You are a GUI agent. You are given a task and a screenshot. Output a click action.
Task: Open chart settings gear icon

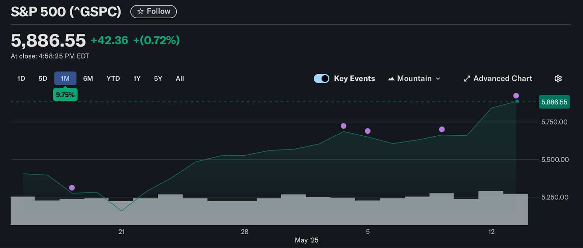point(558,79)
